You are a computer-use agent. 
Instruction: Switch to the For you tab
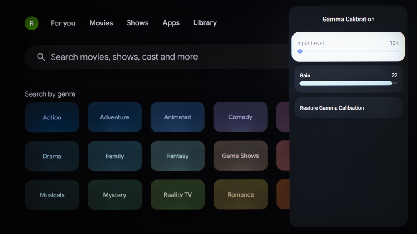(63, 23)
